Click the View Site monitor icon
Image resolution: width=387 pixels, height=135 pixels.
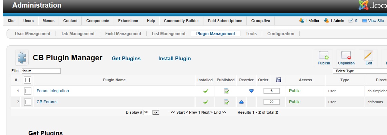(x=365, y=21)
